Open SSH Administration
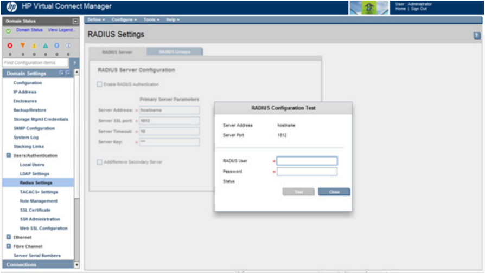Screen dimensions: 485x274 [40, 219]
